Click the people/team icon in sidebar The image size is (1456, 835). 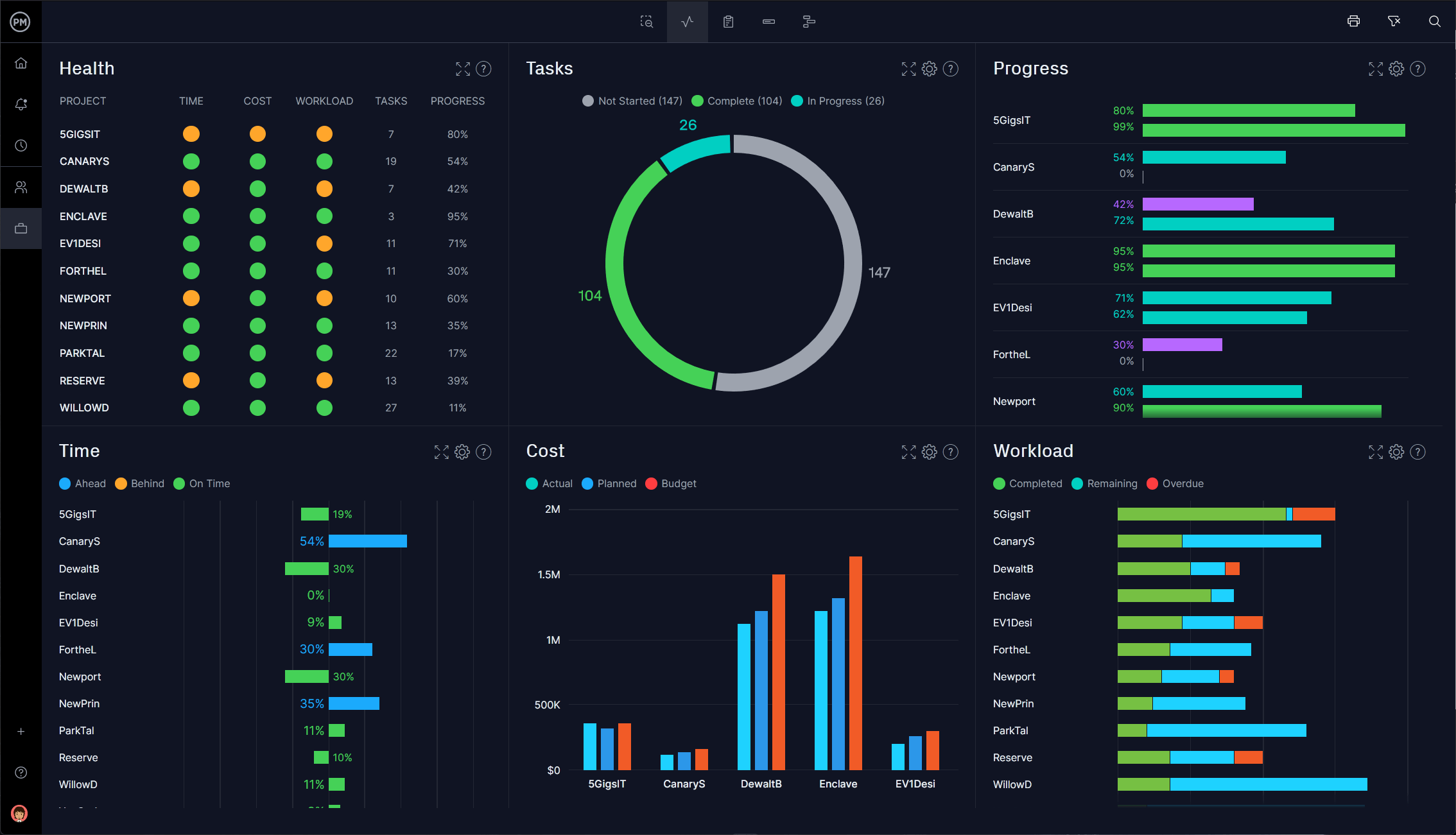pyautogui.click(x=23, y=187)
